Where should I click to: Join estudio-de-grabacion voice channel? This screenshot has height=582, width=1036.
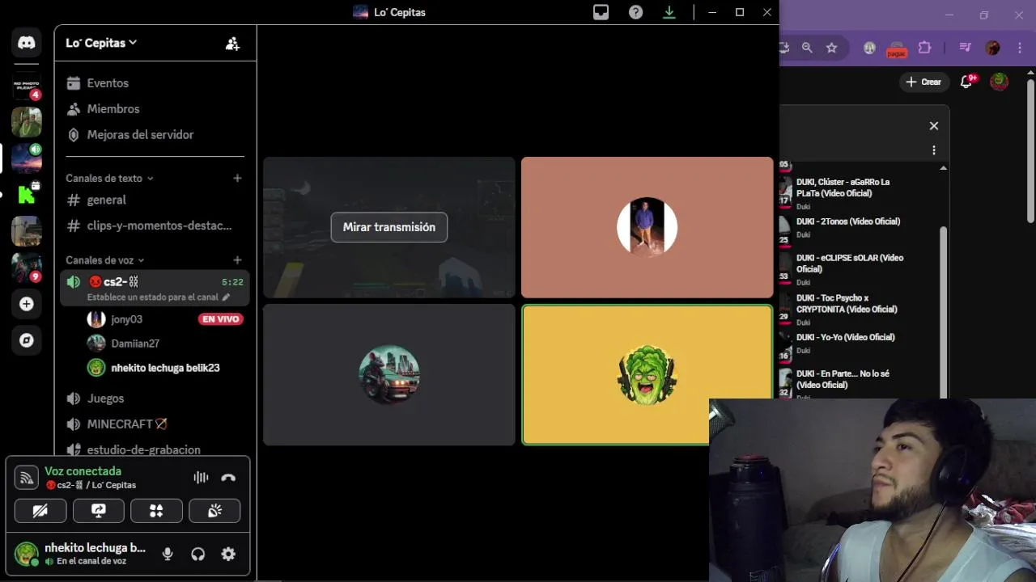pos(155,449)
